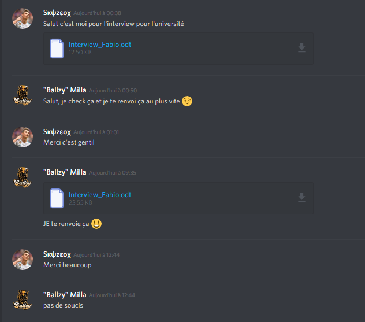
Task: Open Ballzy avatar beside the 00:50 message
Action: [23, 95]
